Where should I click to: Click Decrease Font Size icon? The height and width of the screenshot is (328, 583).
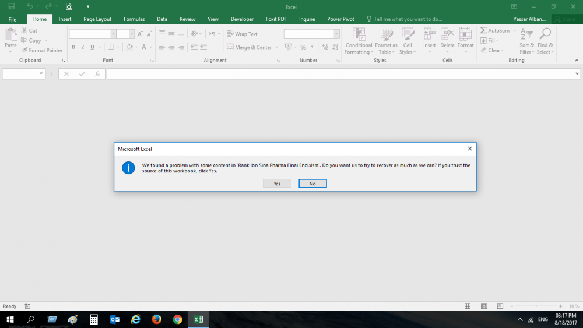point(149,34)
